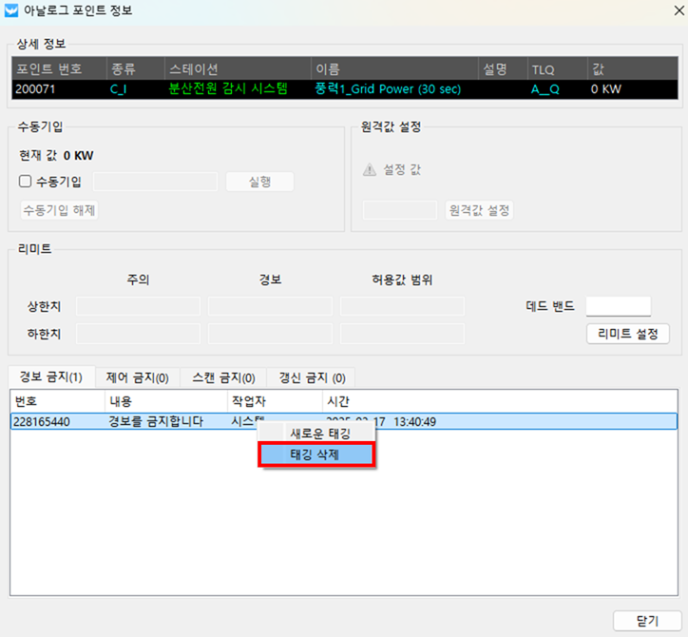
Task: Click the warning icon beside 설정 값
Action: [x=370, y=169]
